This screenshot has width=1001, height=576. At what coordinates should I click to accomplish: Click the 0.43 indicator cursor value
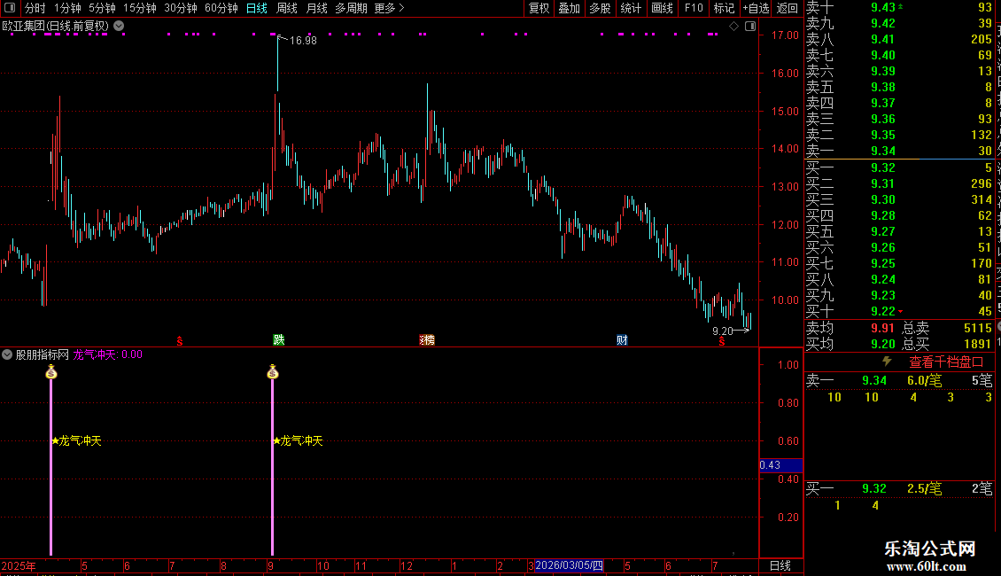(x=780, y=465)
